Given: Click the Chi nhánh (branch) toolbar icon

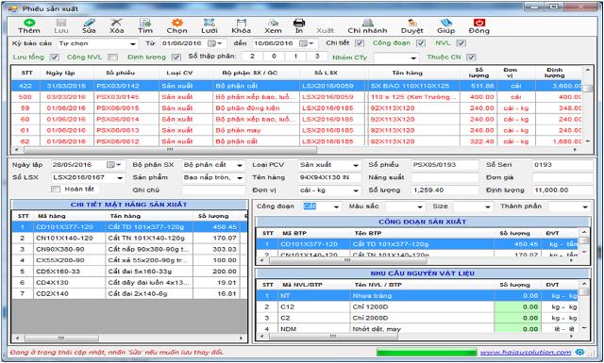Looking at the screenshot, I should pos(367,23).
